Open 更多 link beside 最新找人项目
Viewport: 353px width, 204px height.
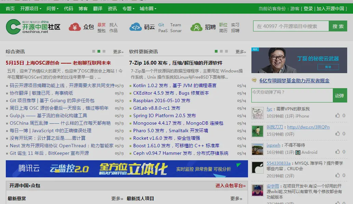[x=236, y=199]
